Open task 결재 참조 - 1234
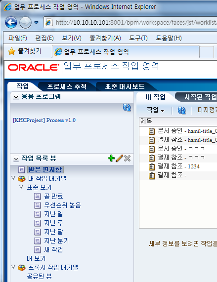The width and height of the screenshot is (217, 282). point(178,166)
